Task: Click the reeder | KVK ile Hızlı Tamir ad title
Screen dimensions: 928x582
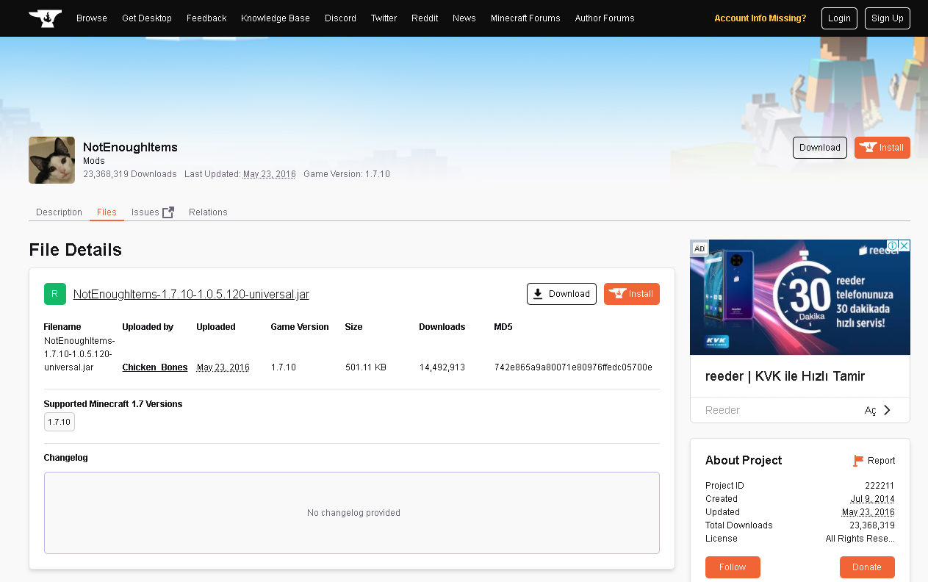Action: (785, 376)
